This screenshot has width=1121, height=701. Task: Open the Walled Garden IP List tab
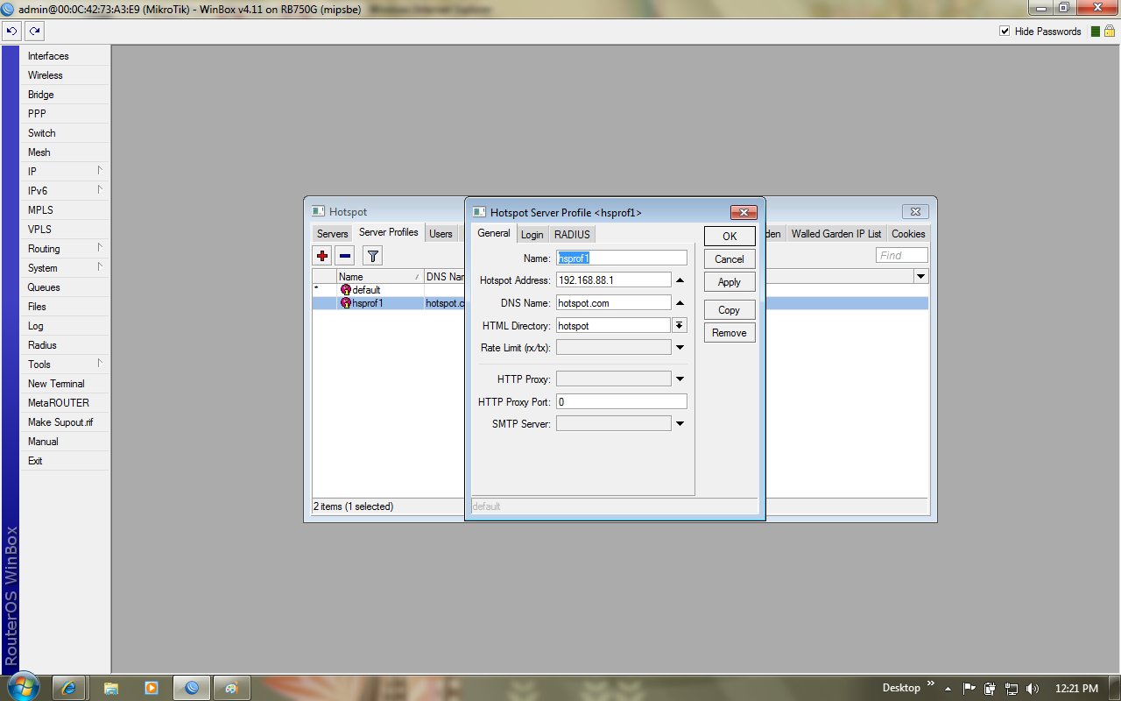(x=836, y=234)
